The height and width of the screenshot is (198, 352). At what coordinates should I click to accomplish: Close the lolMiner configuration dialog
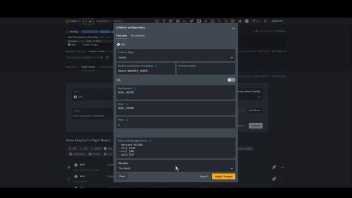233,29
